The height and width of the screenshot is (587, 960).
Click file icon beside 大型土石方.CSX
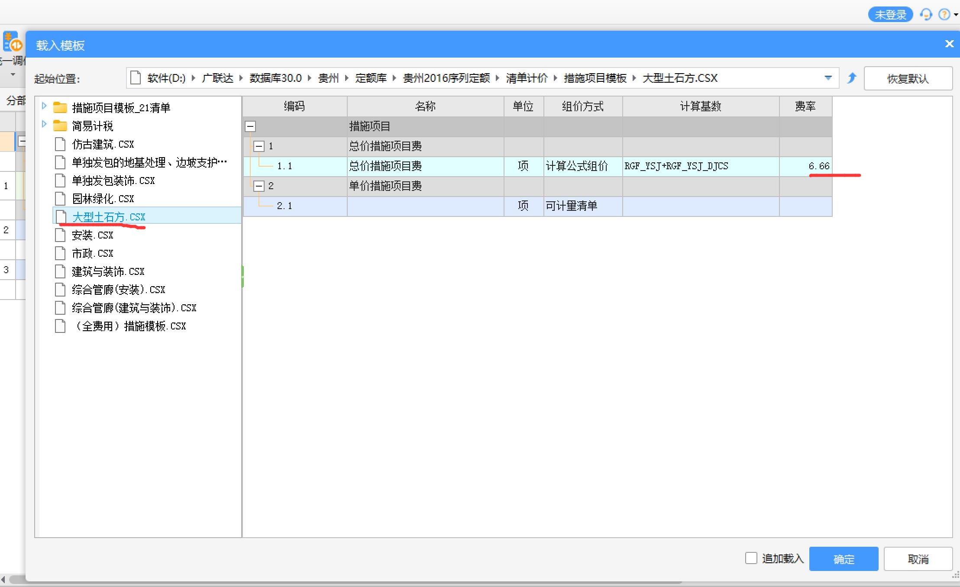(x=60, y=216)
